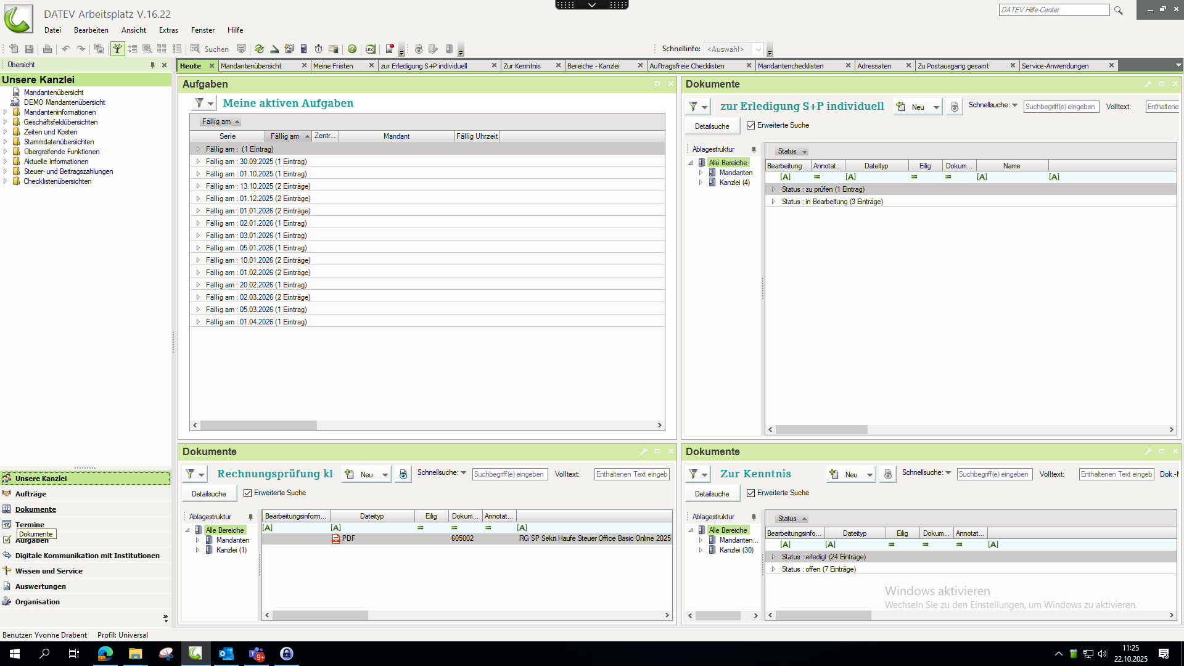Click the stopwatch time-tracking toolbar icon
Screen dimensions: 1184x666
[x=318, y=49]
